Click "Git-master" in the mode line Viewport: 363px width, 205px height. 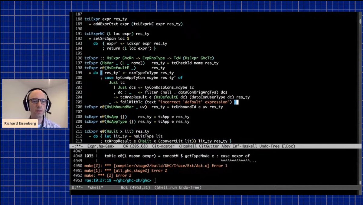point(163,146)
